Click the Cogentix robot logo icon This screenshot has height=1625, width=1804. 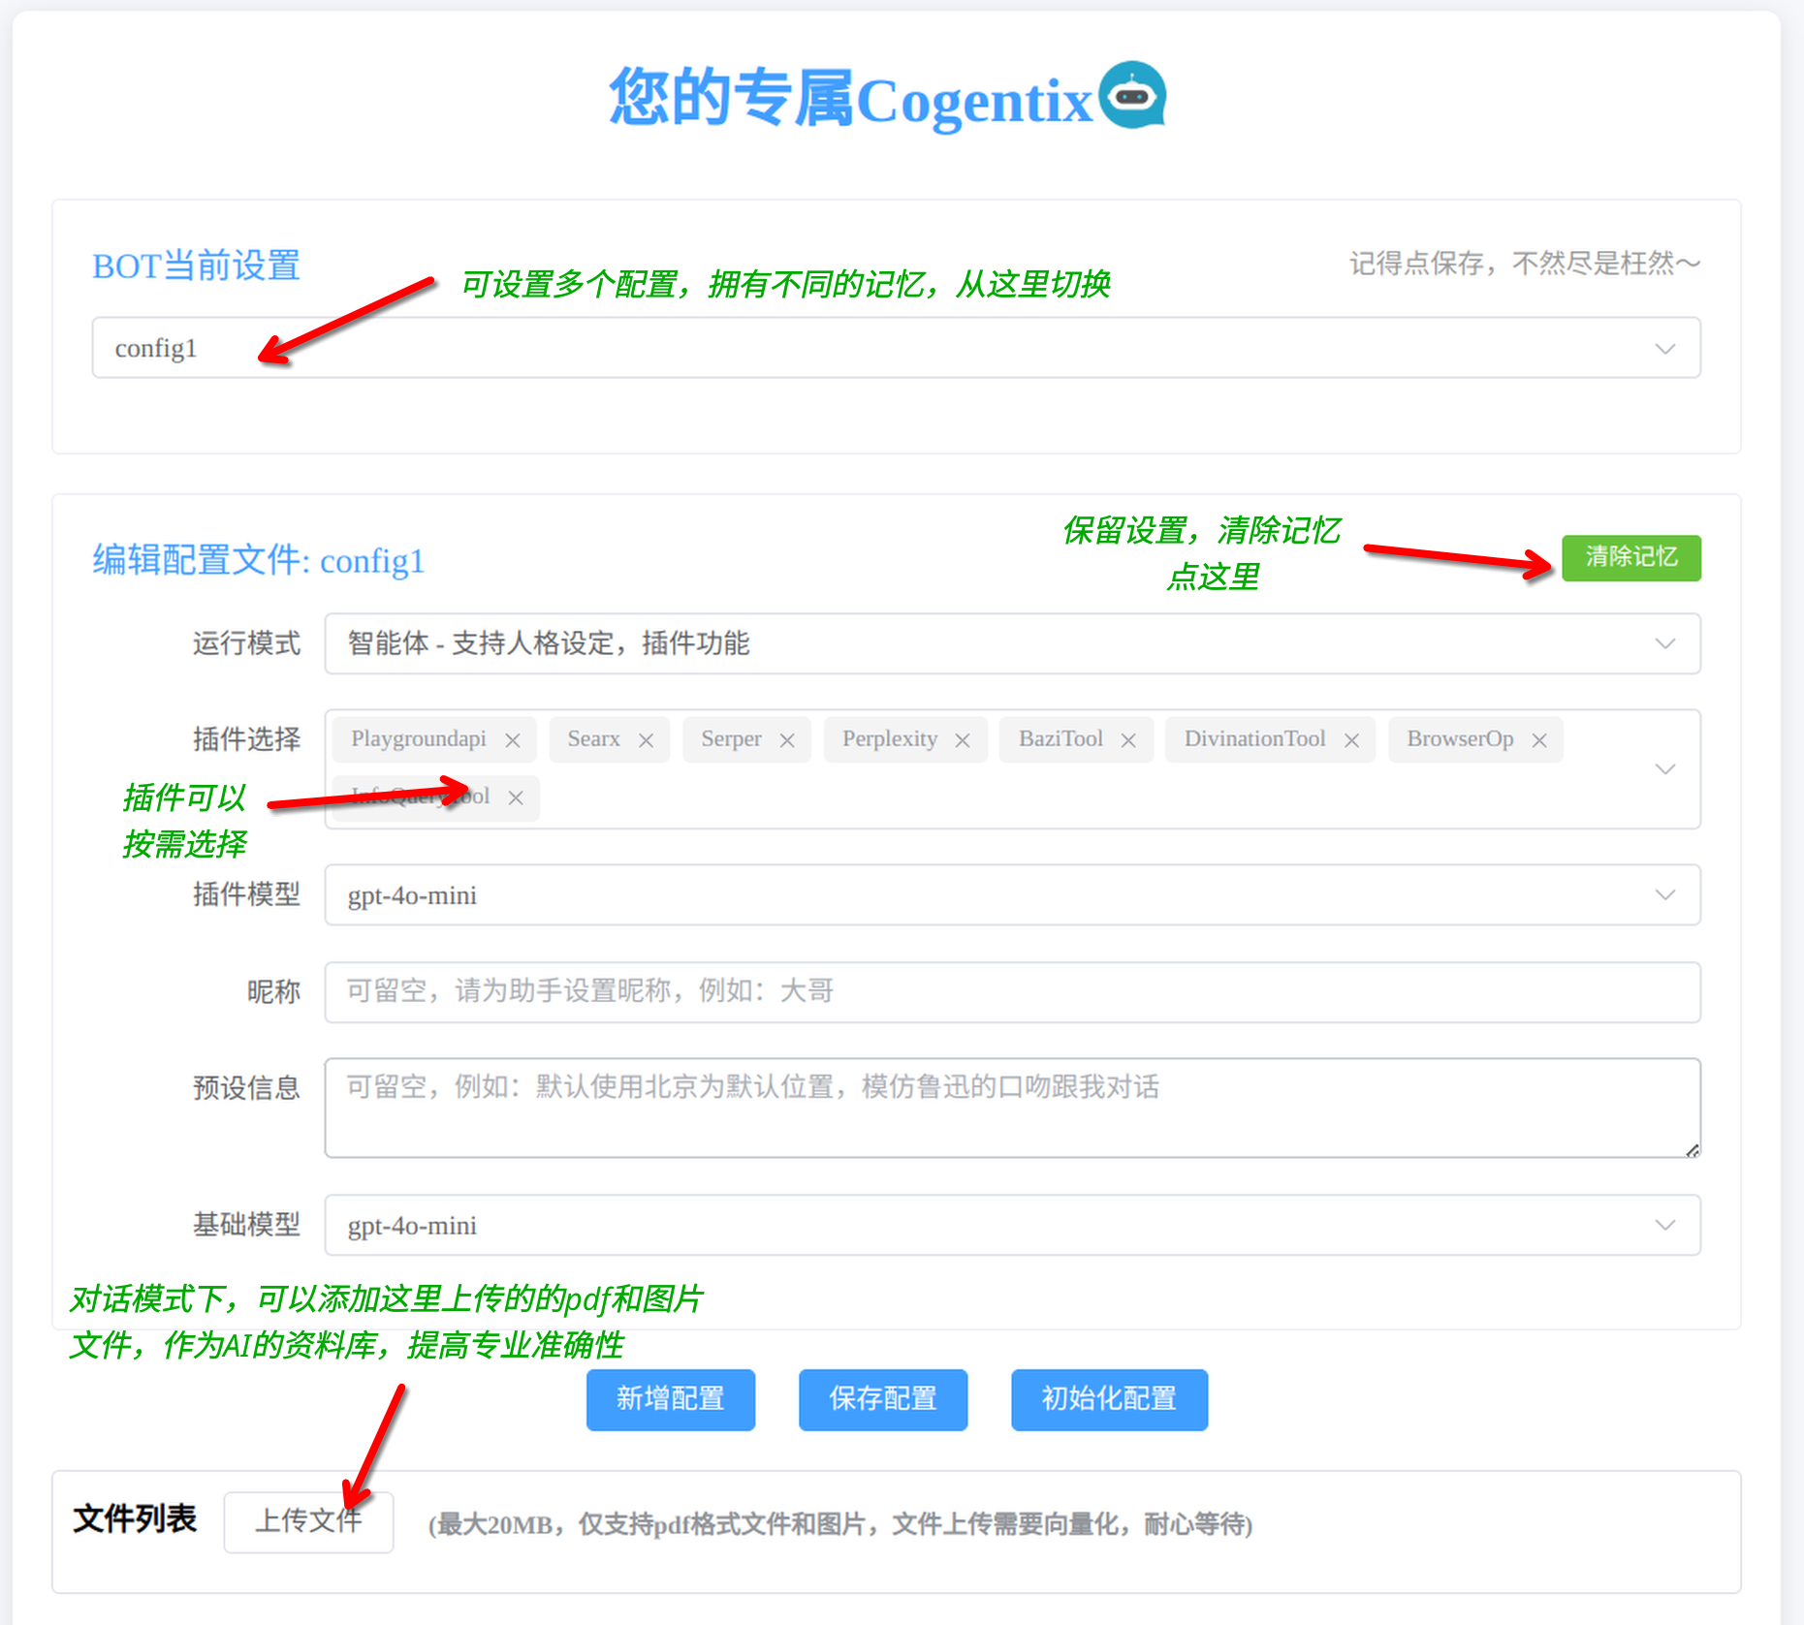pos(1132,96)
